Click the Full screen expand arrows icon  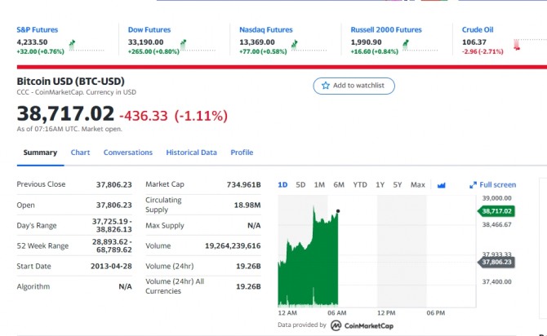[x=474, y=185]
